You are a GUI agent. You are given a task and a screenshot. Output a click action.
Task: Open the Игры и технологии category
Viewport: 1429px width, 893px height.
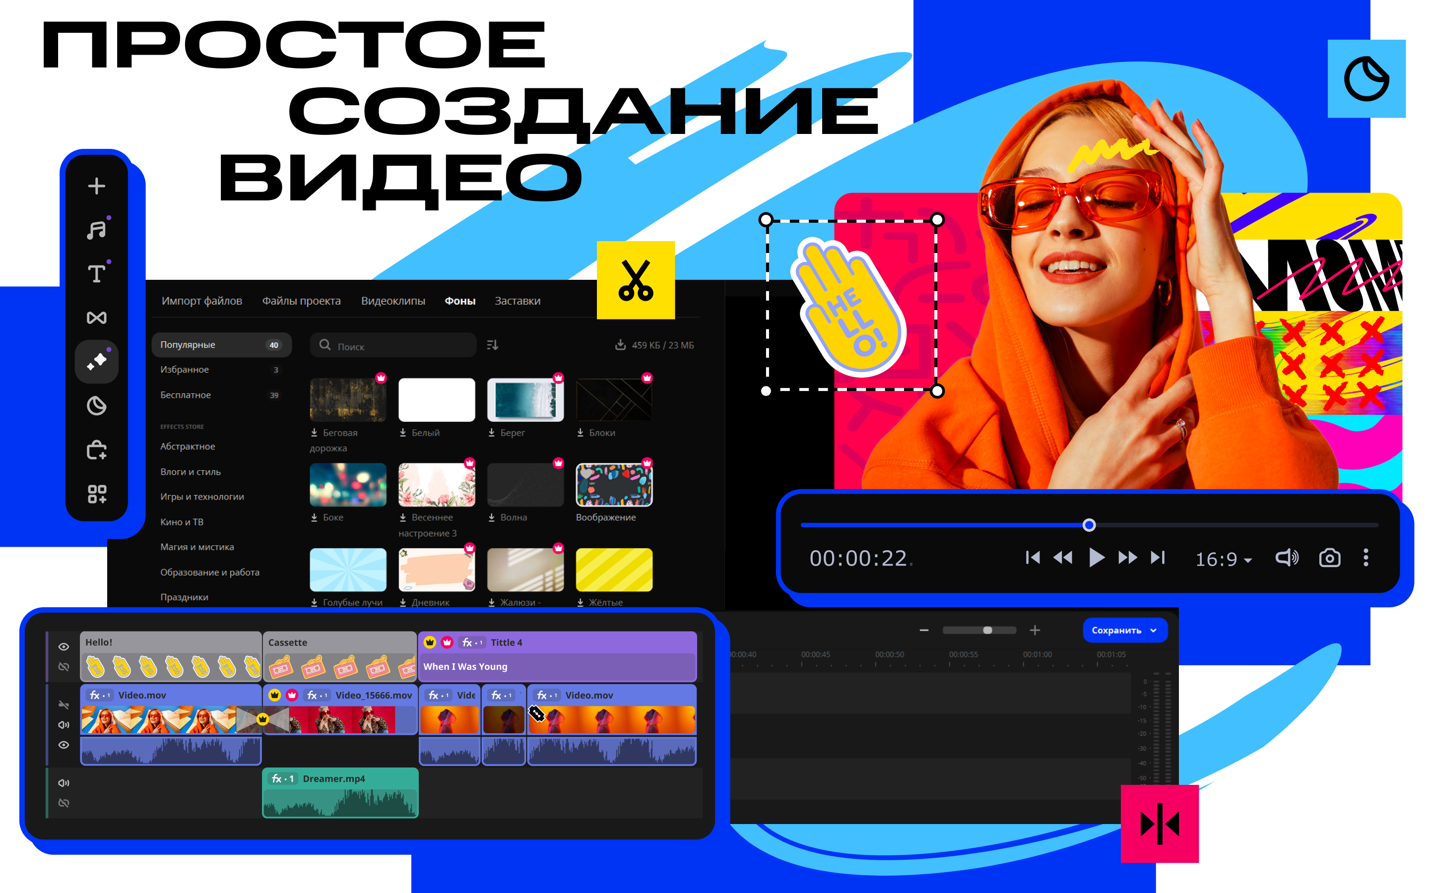click(x=202, y=497)
